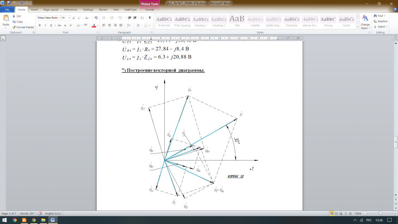Click the Grow Font icon

click(x=74, y=18)
